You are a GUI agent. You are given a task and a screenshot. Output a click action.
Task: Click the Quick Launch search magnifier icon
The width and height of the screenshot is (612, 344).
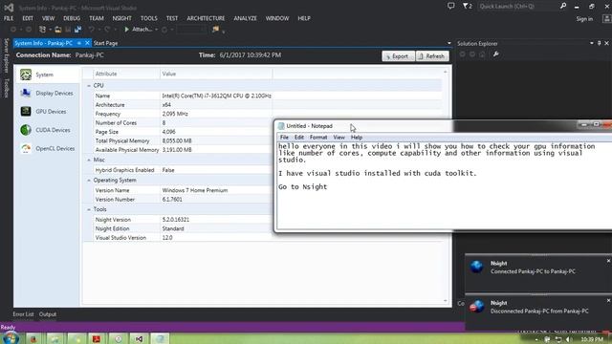563,7
